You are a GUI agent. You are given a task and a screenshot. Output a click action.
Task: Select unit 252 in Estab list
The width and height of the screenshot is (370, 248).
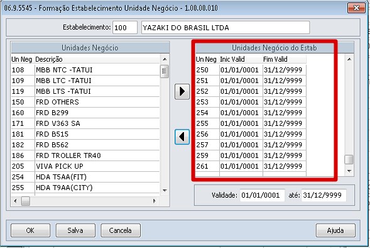pyautogui.click(x=251, y=91)
